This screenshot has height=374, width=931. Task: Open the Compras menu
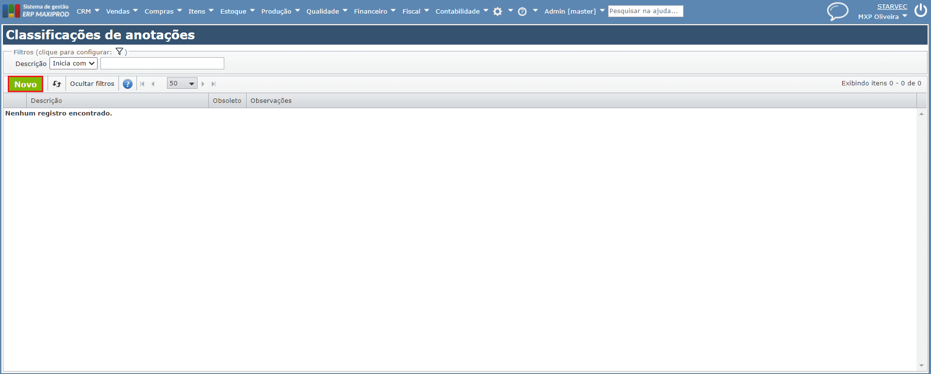(x=163, y=11)
